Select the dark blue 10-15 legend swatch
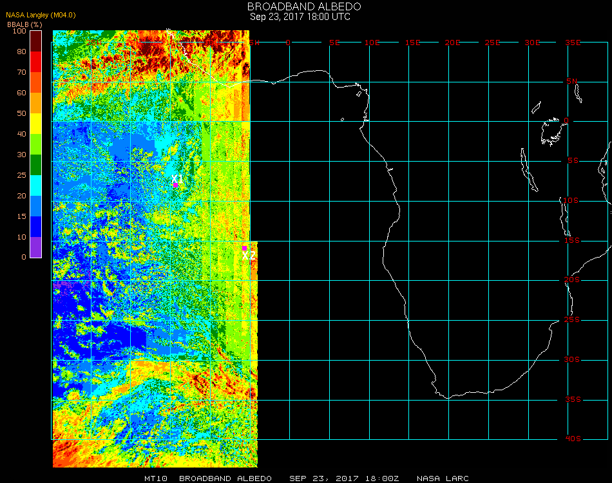 coord(36,227)
